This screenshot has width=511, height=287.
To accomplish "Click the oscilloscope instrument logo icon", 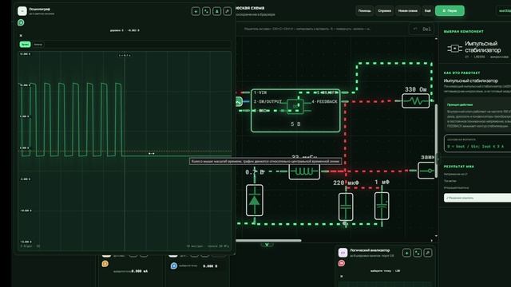I will coord(22,11).
